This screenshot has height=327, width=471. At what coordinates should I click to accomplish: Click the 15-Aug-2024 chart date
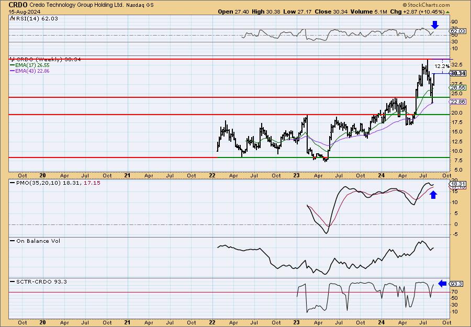tap(23, 12)
